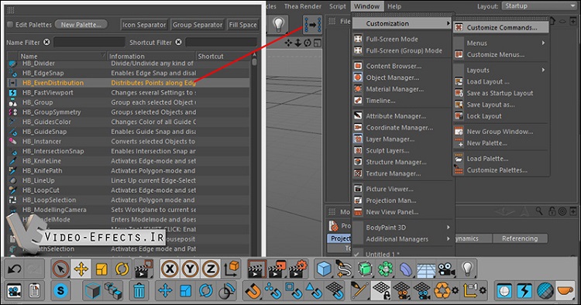Click the blue four-arrow move icon

click(165, 291)
